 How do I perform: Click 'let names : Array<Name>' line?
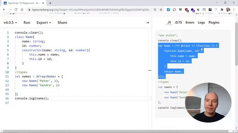pyautogui.click(x=39, y=76)
